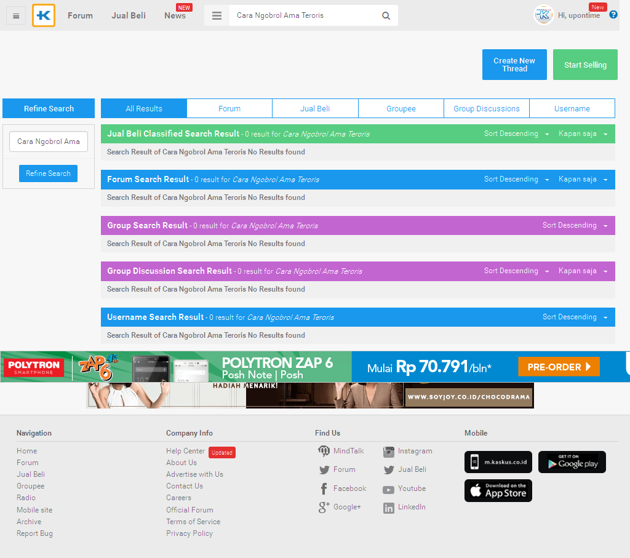Screen dimensions: 630x558
Task: Expand Kapan saja in Jual Beli Classified result
Action: [x=583, y=134]
